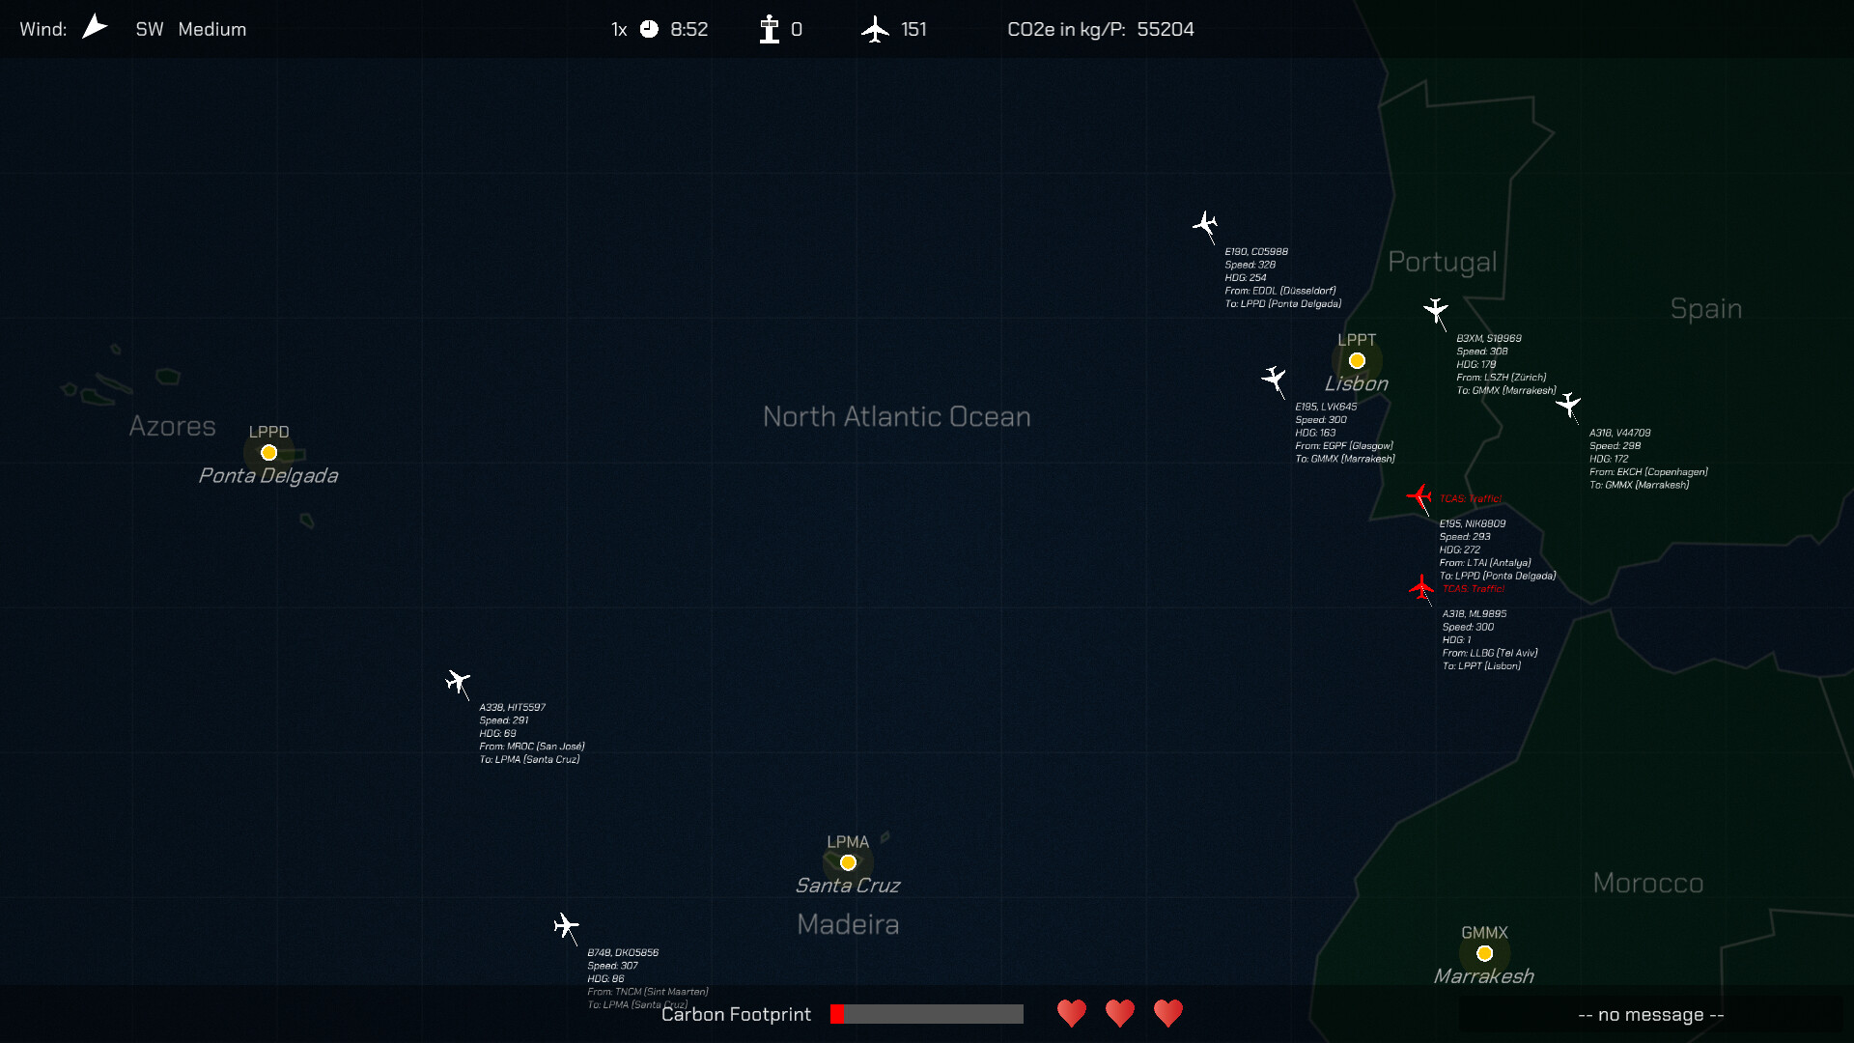Click the Carbon Footprint progress bar
Viewport: 1854px width, 1043px height.
(925, 1014)
